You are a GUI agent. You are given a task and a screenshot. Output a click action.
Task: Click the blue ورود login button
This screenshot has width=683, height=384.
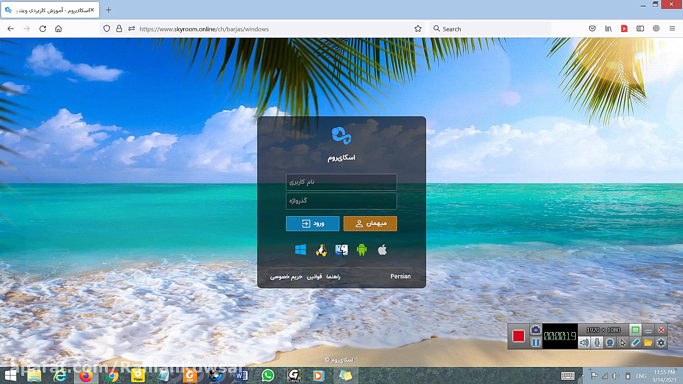pyautogui.click(x=312, y=224)
